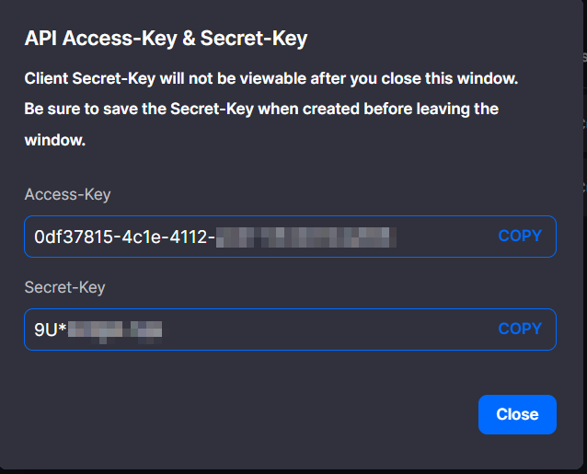587x474 pixels.
Task: Copy the Access-Key value
Action: (520, 237)
